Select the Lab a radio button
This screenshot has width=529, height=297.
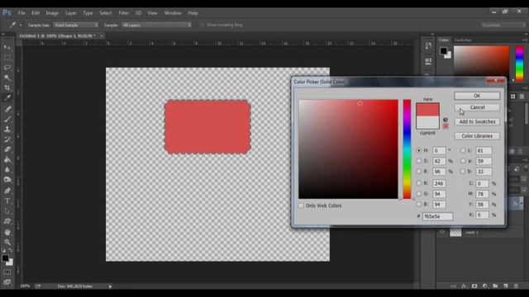[463, 161]
